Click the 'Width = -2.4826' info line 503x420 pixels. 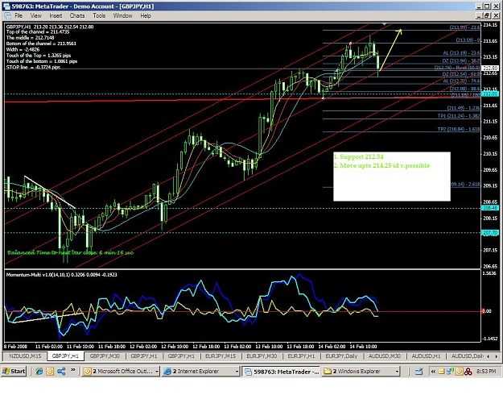pos(23,49)
